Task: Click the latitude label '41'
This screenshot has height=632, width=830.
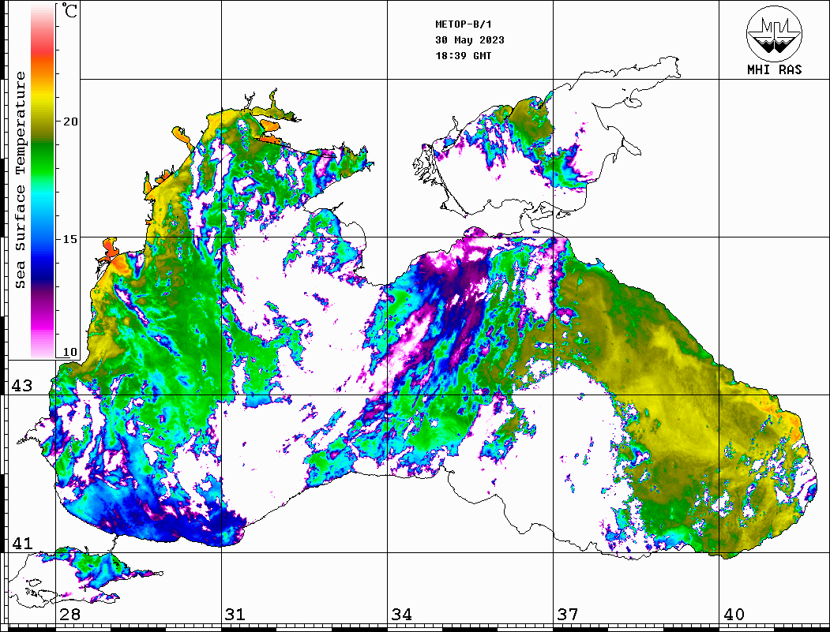Action: pos(22,544)
